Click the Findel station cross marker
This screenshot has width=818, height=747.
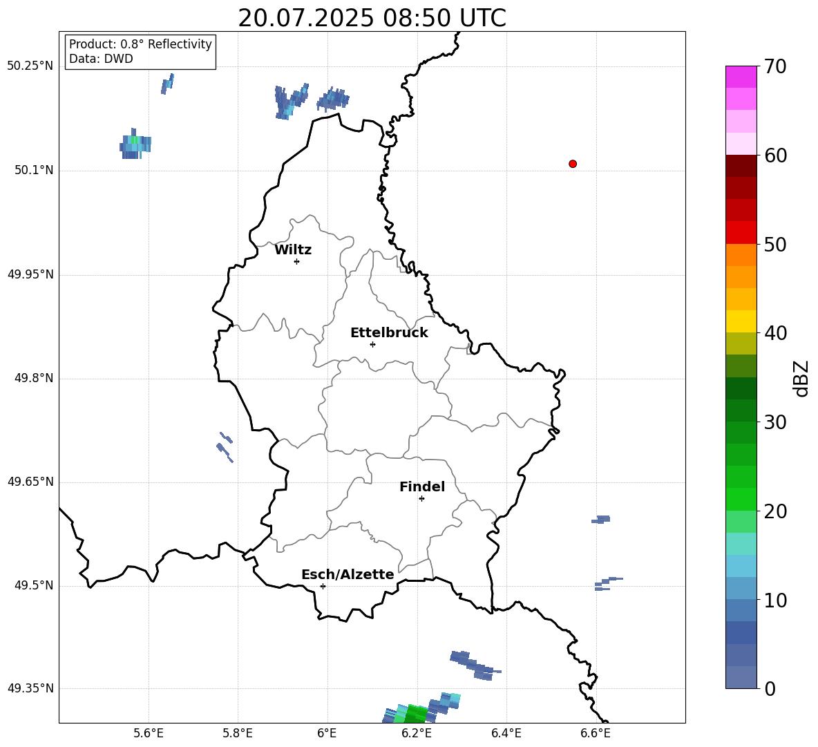click(421, 499)
